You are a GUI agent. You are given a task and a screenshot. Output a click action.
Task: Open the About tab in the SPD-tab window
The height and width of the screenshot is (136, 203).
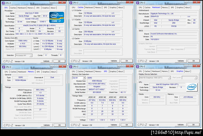pos(120,72)
